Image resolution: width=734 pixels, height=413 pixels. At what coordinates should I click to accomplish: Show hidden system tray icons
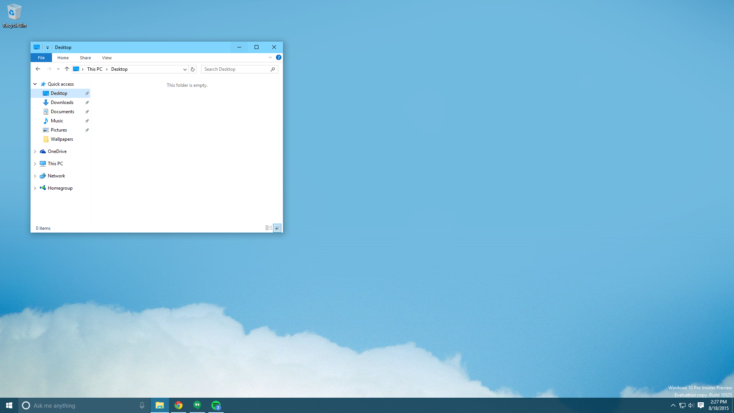tap(673, 405)
